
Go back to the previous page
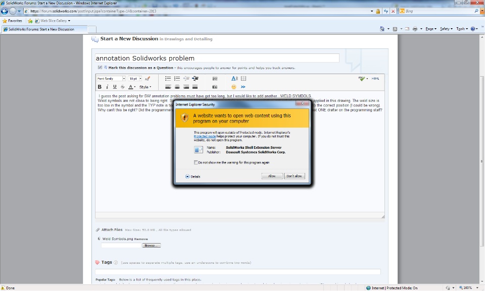(x=5, y=11)
